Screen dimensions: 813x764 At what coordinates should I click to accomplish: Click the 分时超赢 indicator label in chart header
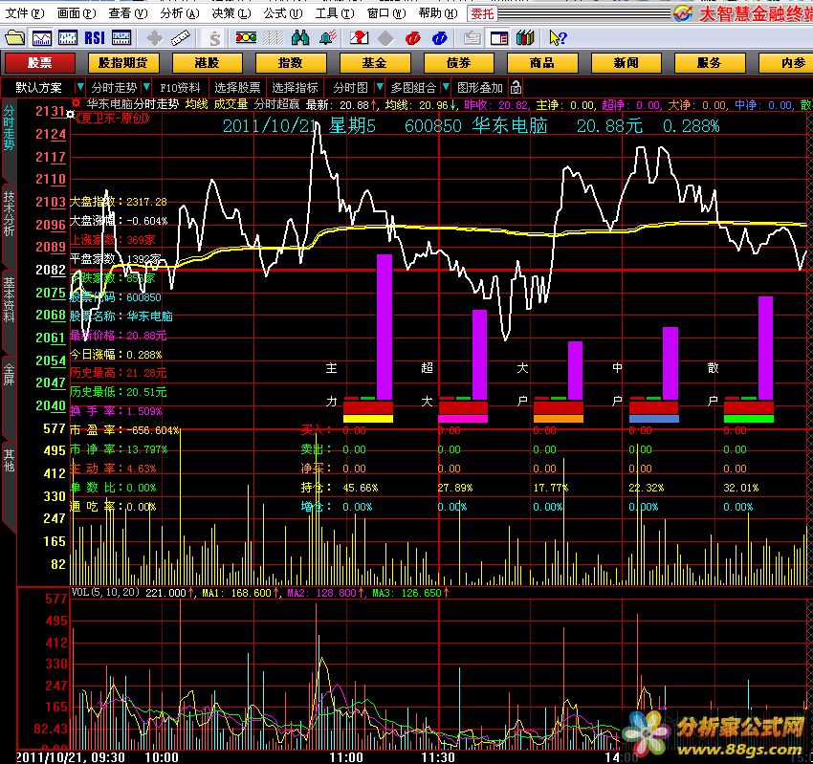(276, 104)
